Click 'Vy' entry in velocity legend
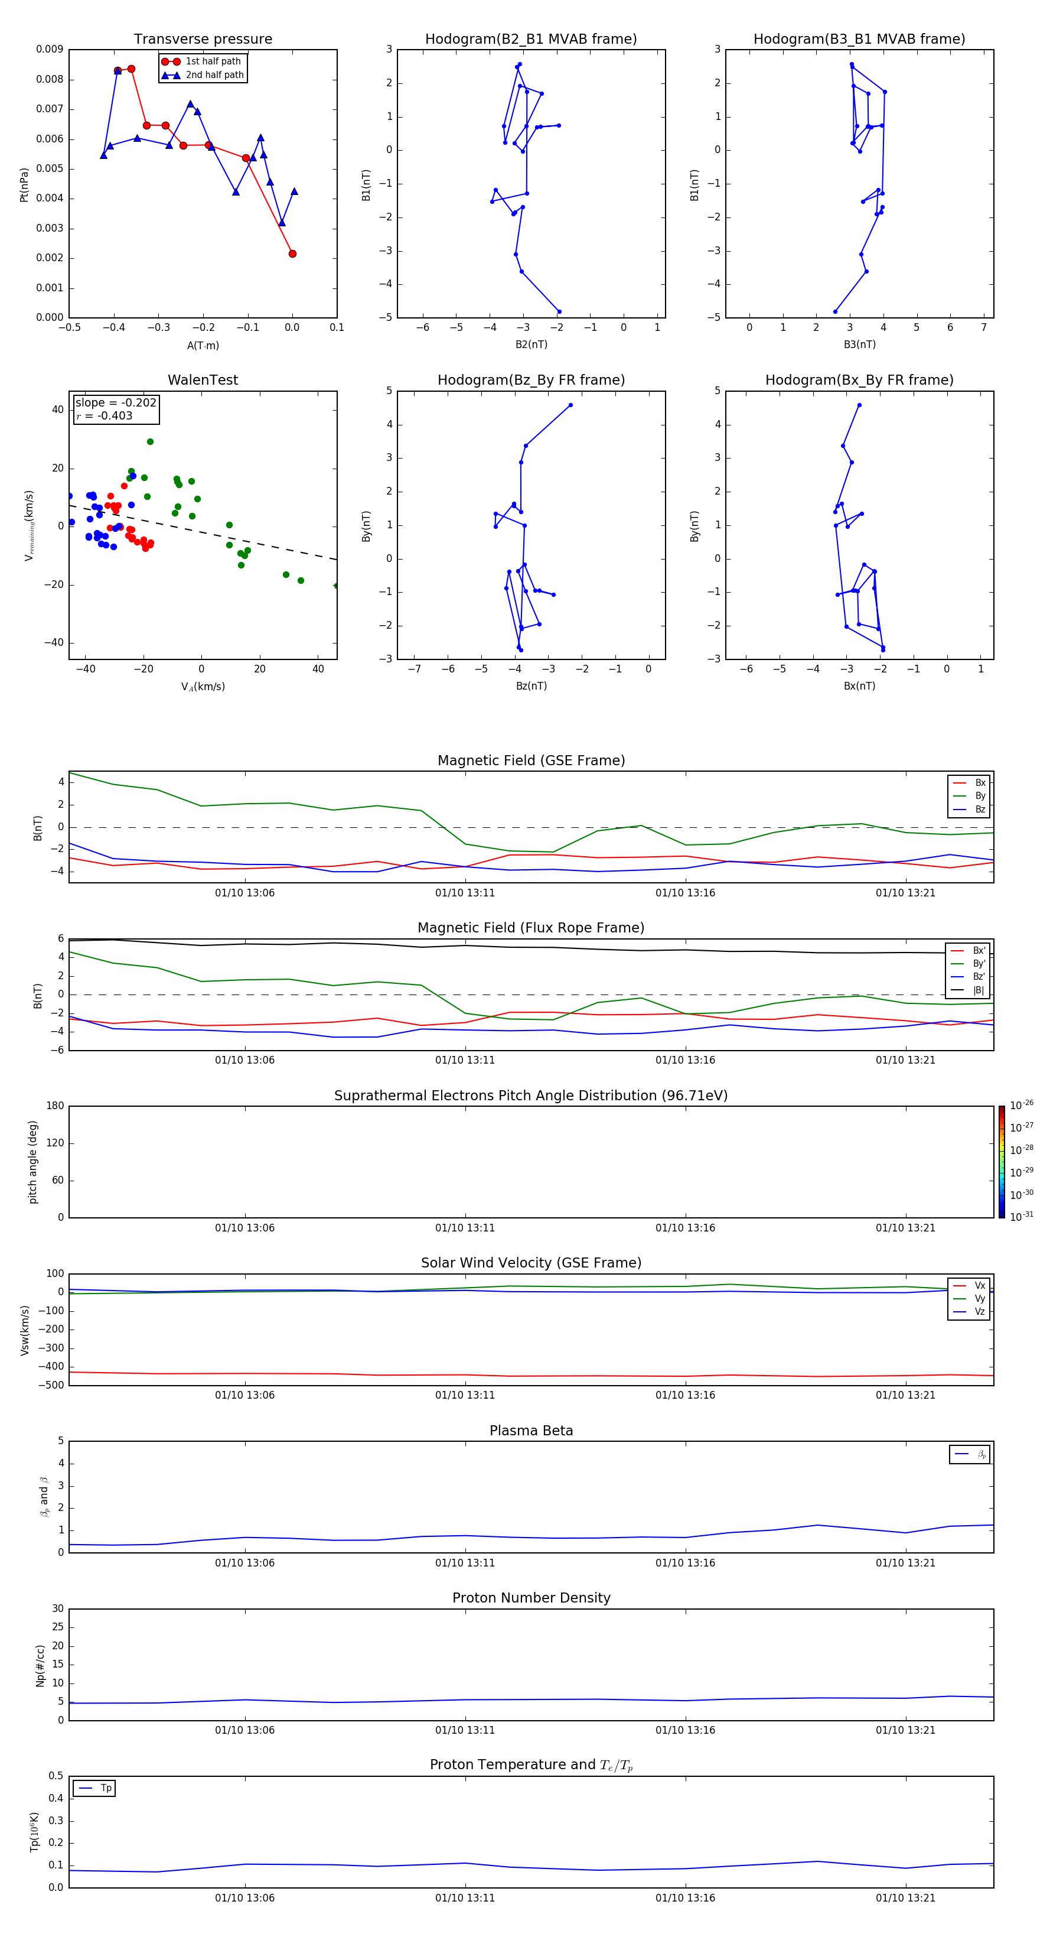The height and width of the screenshot is (1950, 1063). pos(969,1298)
